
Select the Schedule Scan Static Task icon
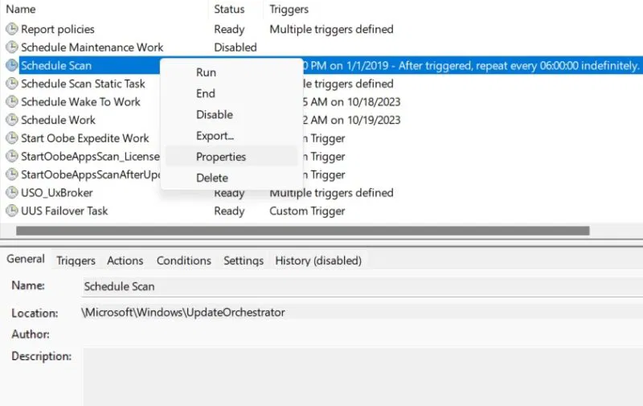tap(12, 84)
